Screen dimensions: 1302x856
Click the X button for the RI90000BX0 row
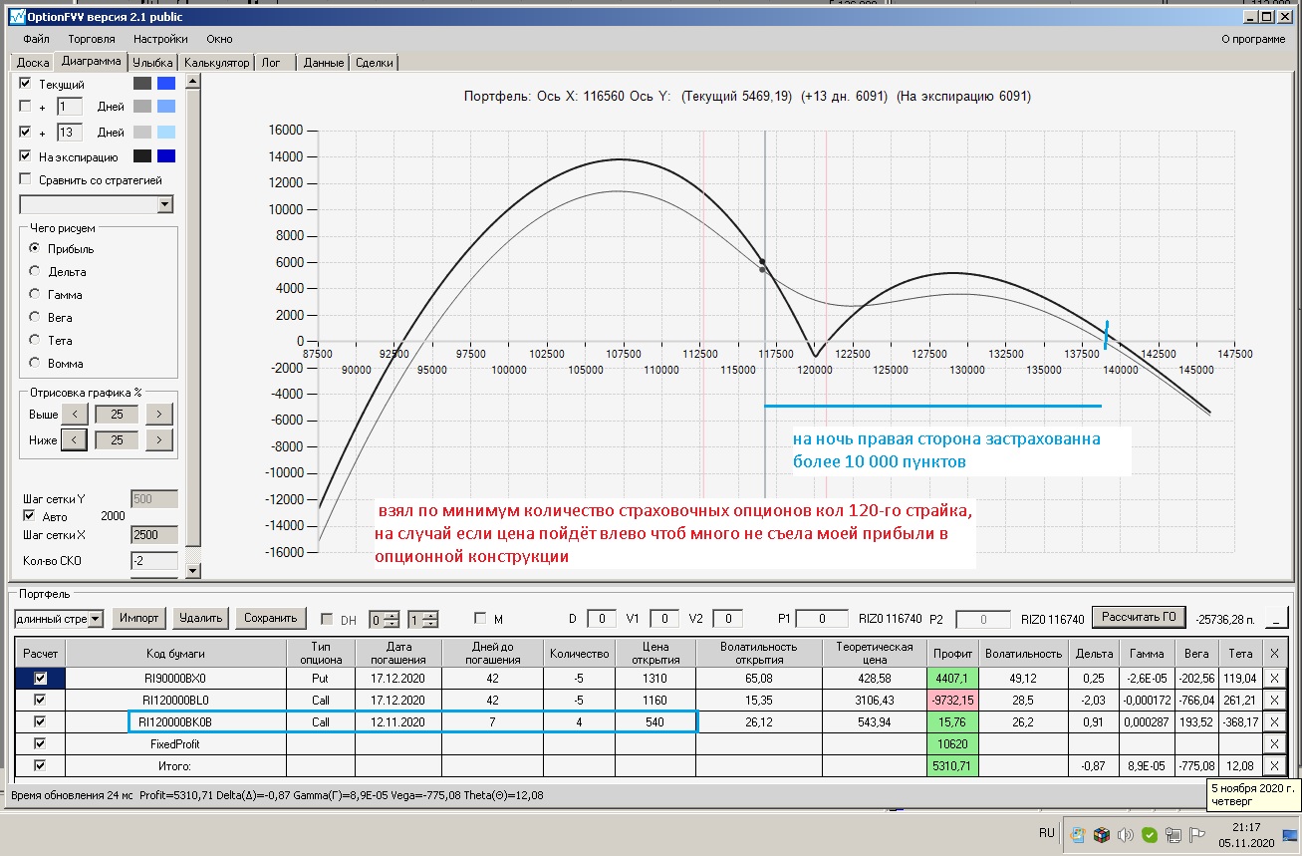coord(1273,678)
